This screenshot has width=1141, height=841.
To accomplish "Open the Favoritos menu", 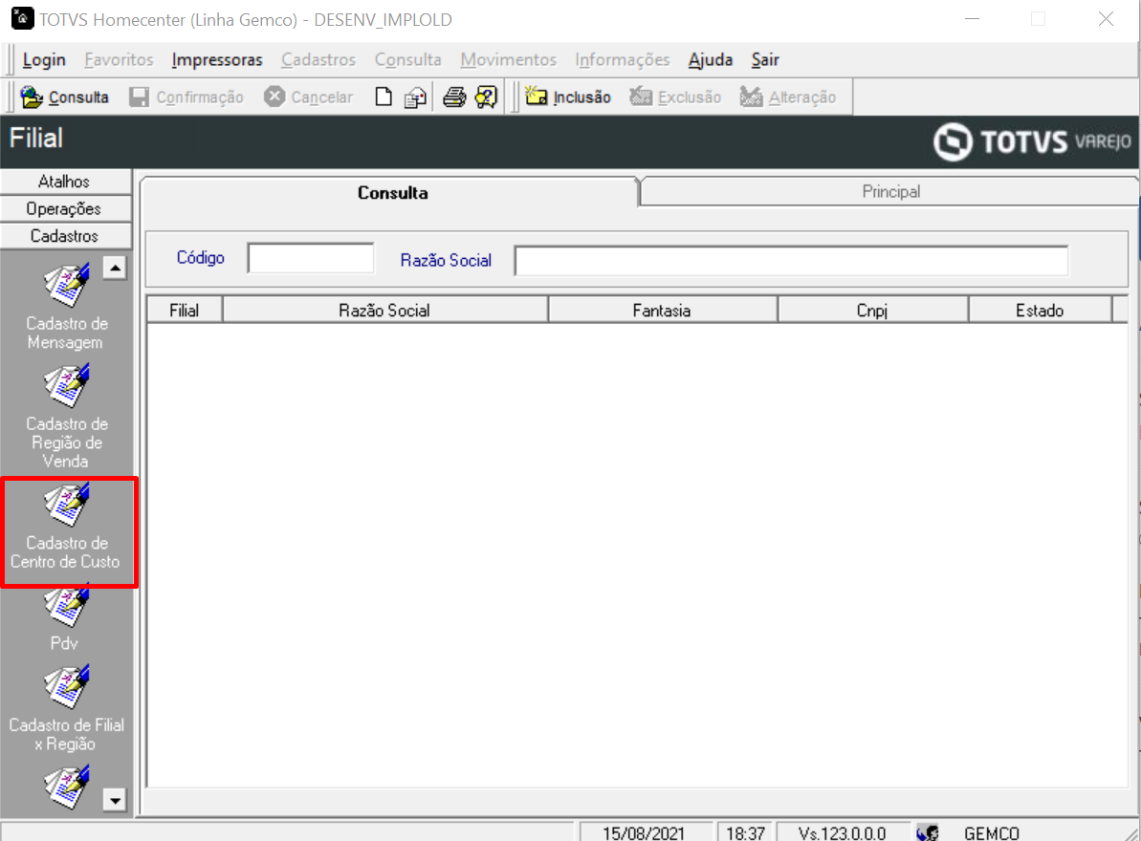I will pyautogui.click(x=119, y=59).
